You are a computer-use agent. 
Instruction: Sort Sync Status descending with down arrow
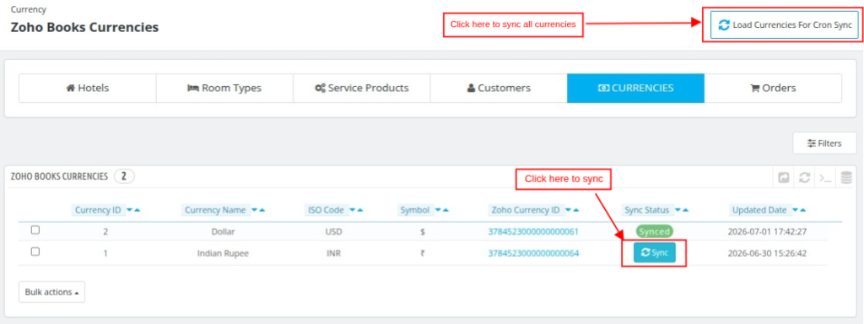(678, 210)
